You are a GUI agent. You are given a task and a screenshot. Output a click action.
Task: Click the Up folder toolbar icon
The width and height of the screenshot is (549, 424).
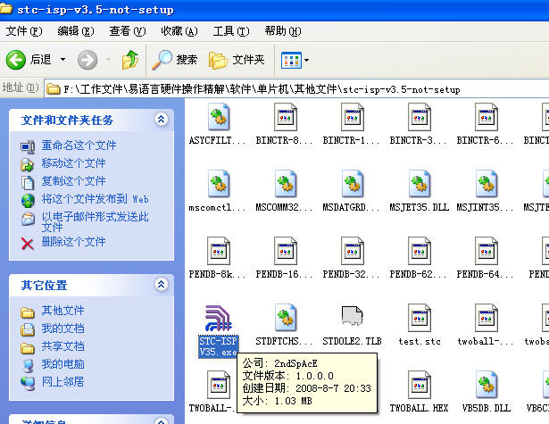pyautogui.click(x=131, y=60)
